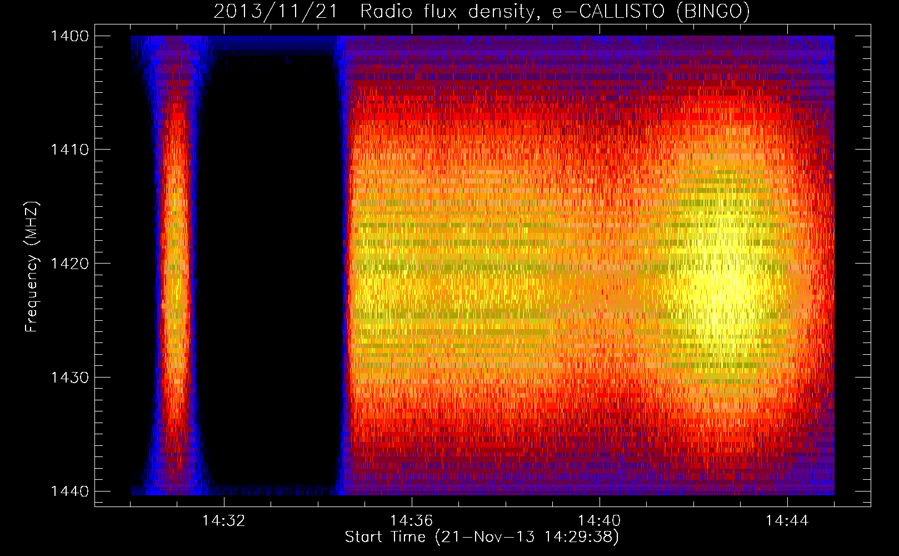Image resolution: width=899 pixels, height=556 pixels.
Task: Click the 14:40 time axis label
Action: pos(599,521)
